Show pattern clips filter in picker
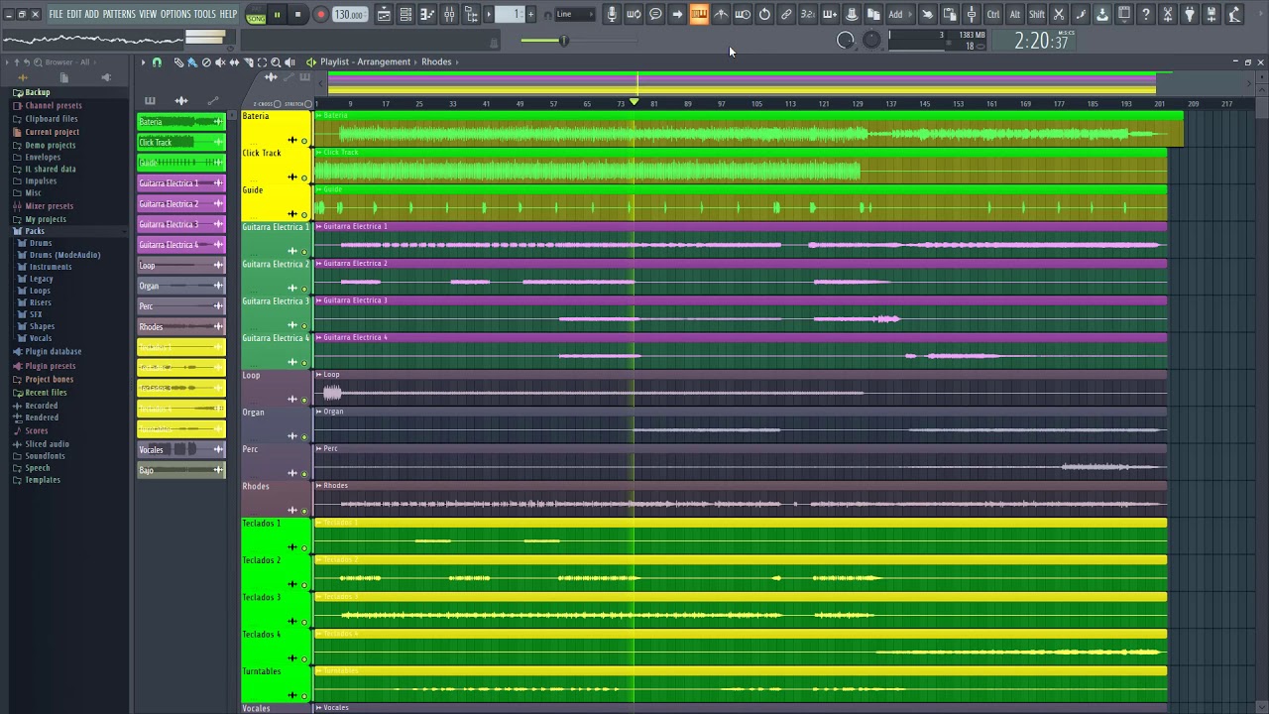 coord(150,100)
